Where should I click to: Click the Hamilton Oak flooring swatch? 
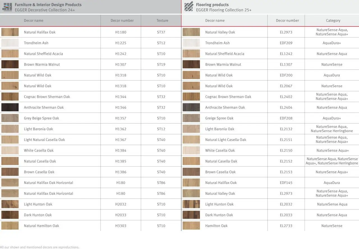(x=191, y=226)
